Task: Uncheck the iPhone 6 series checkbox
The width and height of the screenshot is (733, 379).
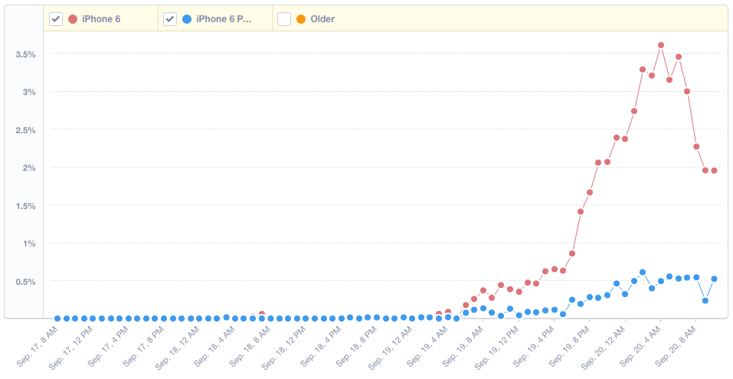Action: (56, 19)
